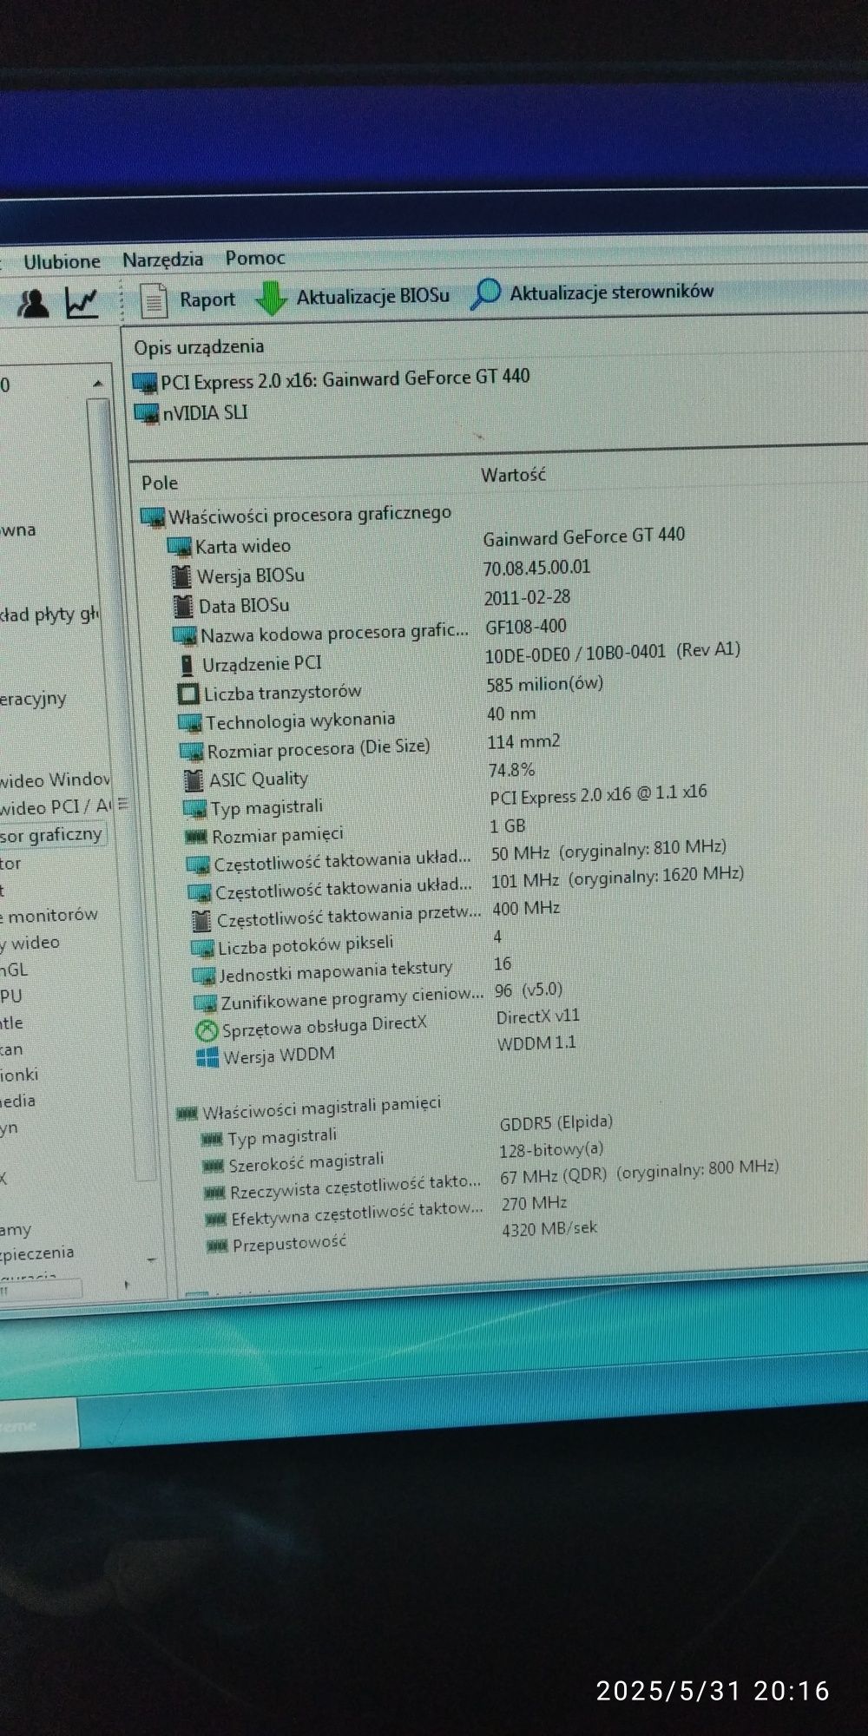Select the 'wideo Window' tree item
This screenshot has width=868, height=1736.
[x=56, y=780]
